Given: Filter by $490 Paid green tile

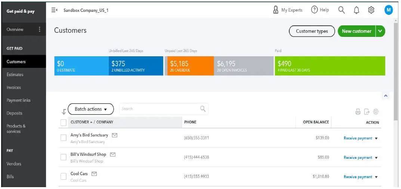Looking at the screenshot, I should pos(330,66).
